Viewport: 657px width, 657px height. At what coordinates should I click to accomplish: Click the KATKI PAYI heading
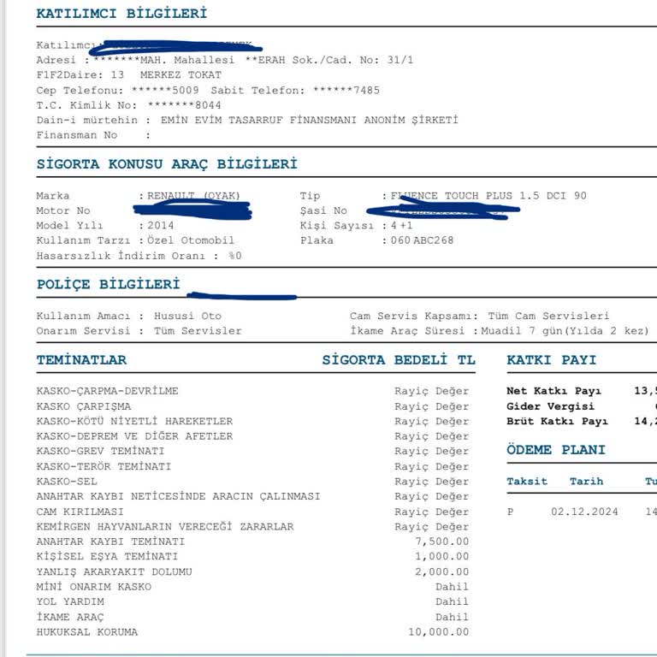point(551,360)
